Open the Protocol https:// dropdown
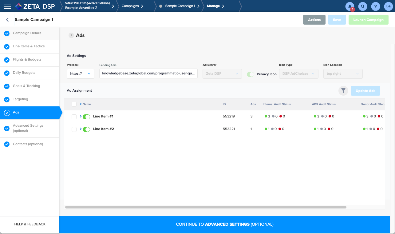395x234 pixels. (81, 74)
